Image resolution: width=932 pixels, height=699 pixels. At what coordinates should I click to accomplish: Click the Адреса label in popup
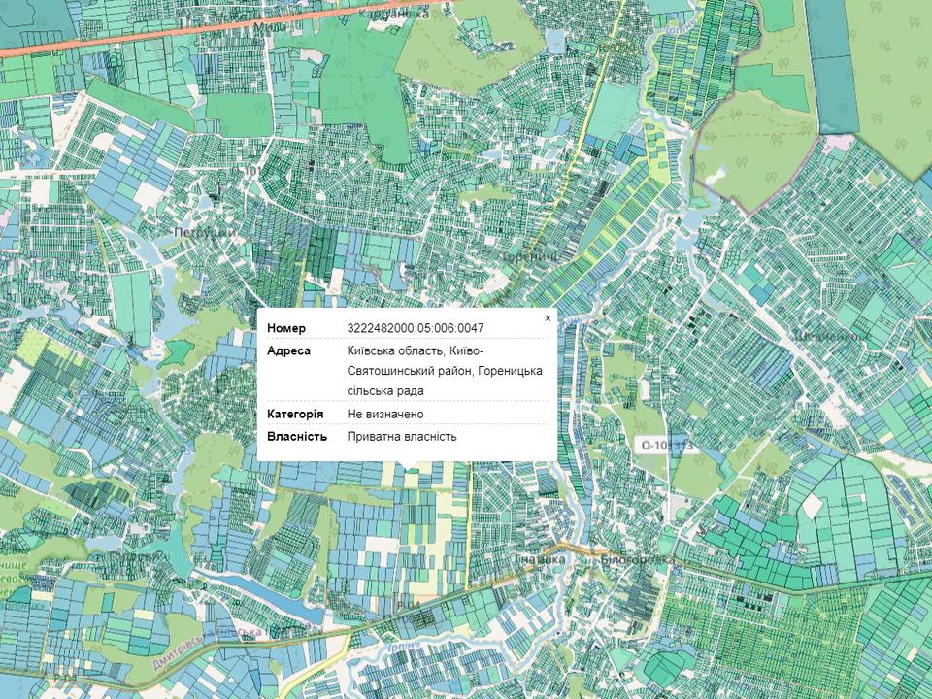pos(289,350)
